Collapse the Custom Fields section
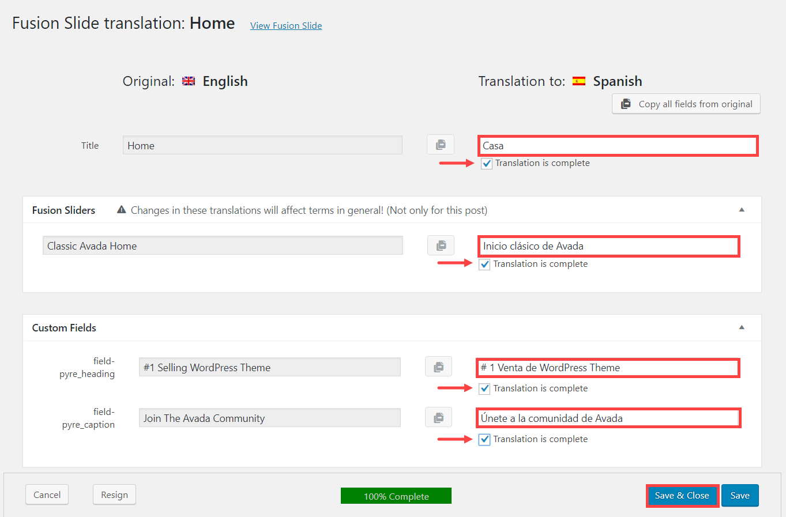 point(742,327)
